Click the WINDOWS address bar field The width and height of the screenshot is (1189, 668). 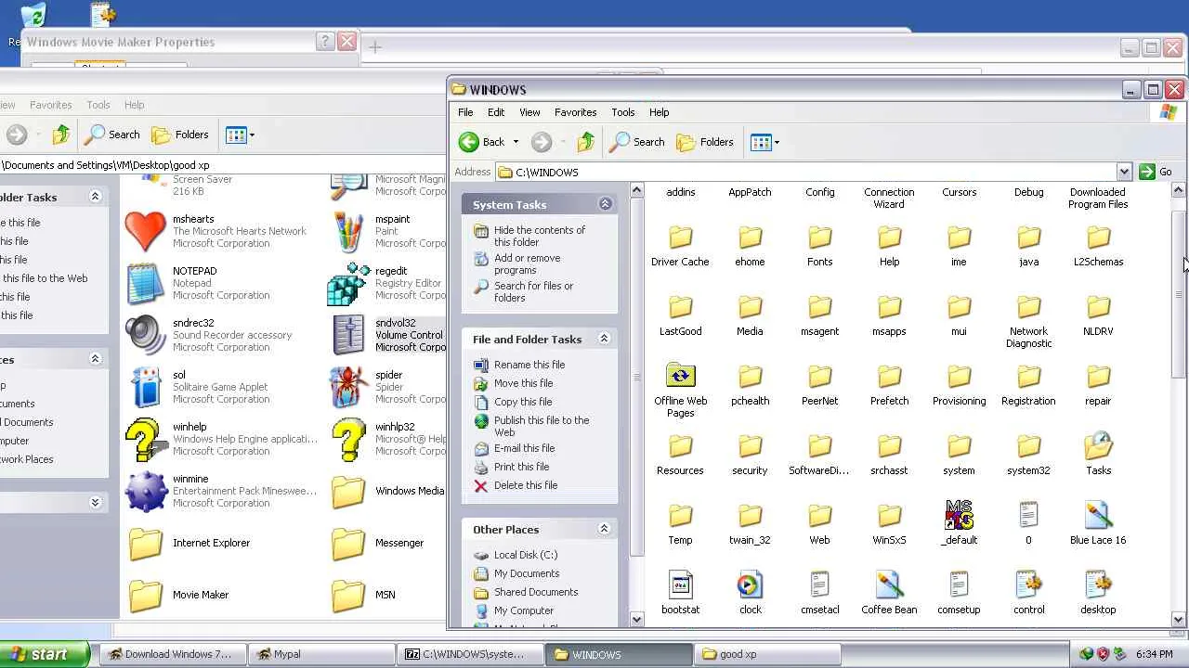(x=805, y=172)
